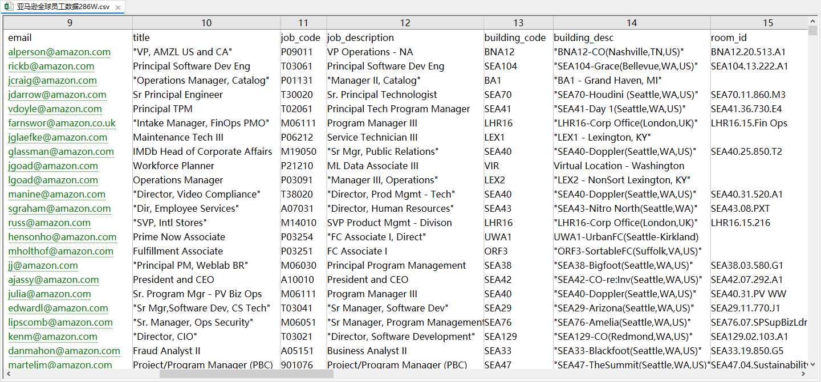
Task: Select column header 11
Action: pyautogui.click(x=303, y=23)
